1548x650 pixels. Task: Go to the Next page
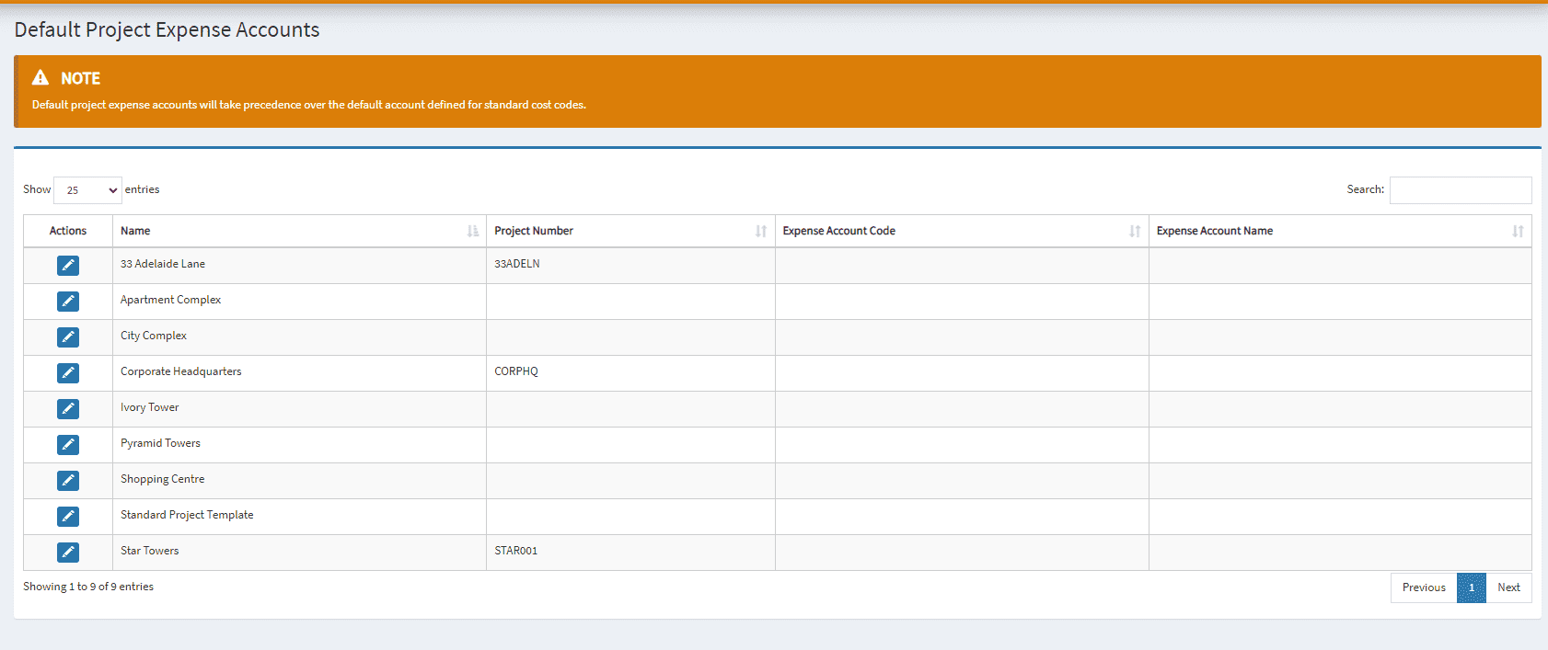click(x=1508, y=587)
